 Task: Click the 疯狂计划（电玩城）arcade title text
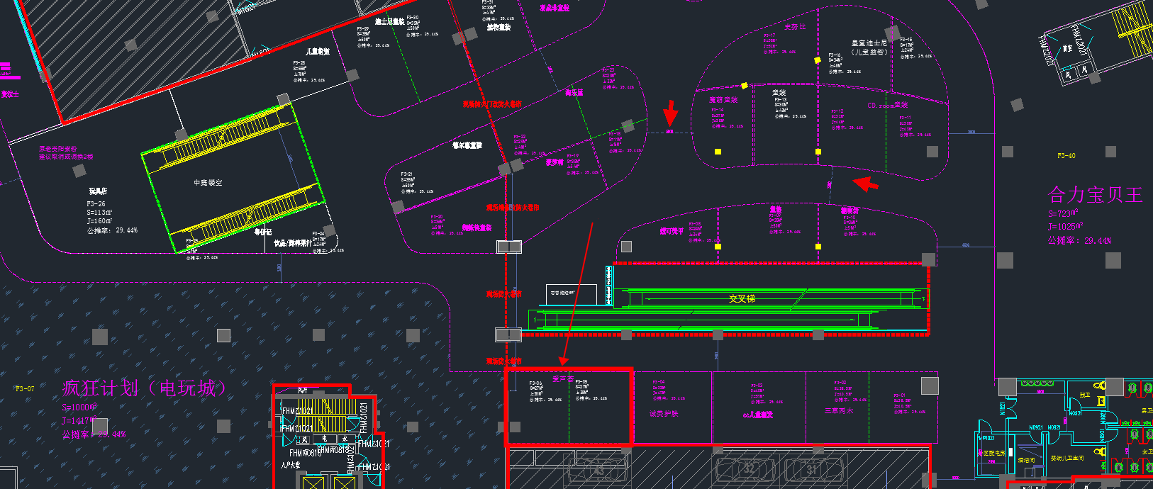[x=145, y=388]
